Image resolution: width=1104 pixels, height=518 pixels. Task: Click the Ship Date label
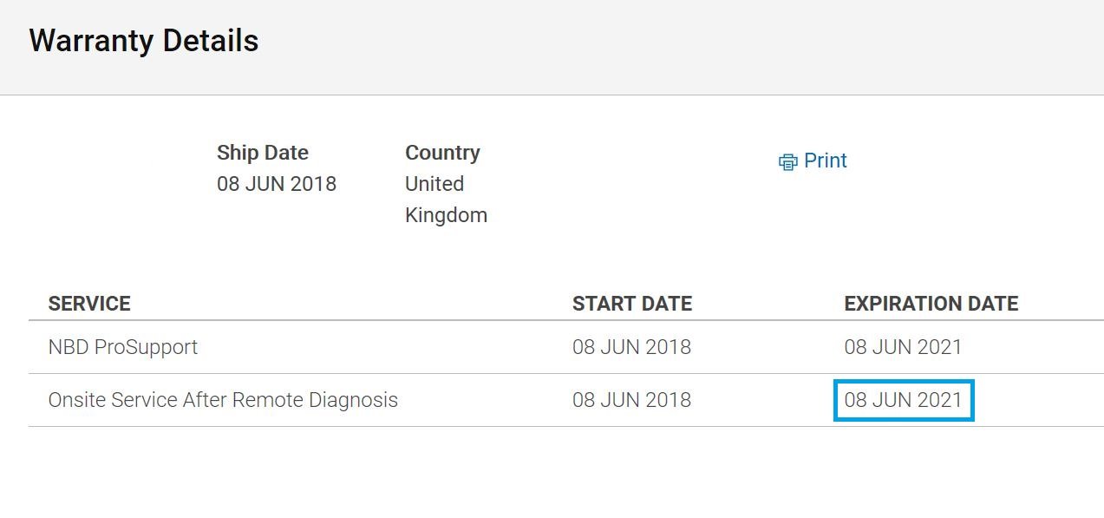pyautogui.click(x=263, y=153)
